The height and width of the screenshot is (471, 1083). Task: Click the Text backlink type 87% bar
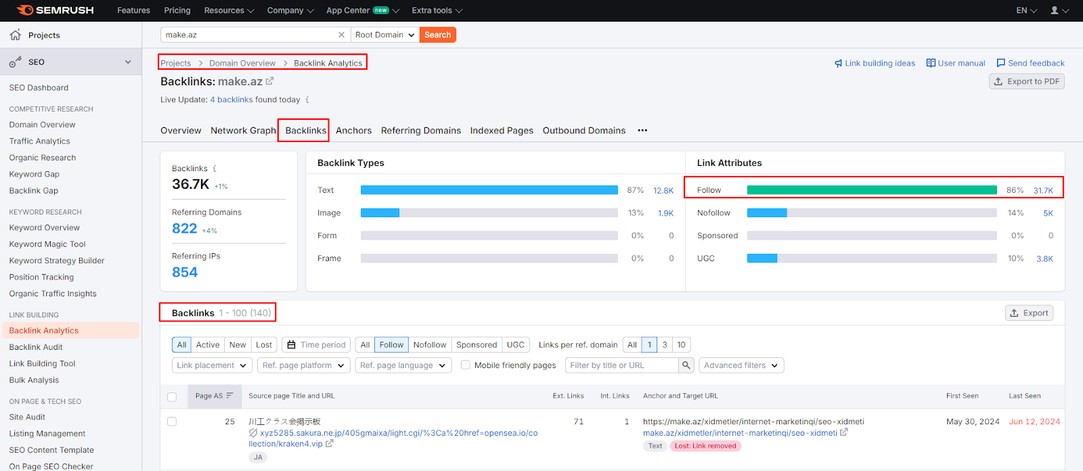click(489, 190)
